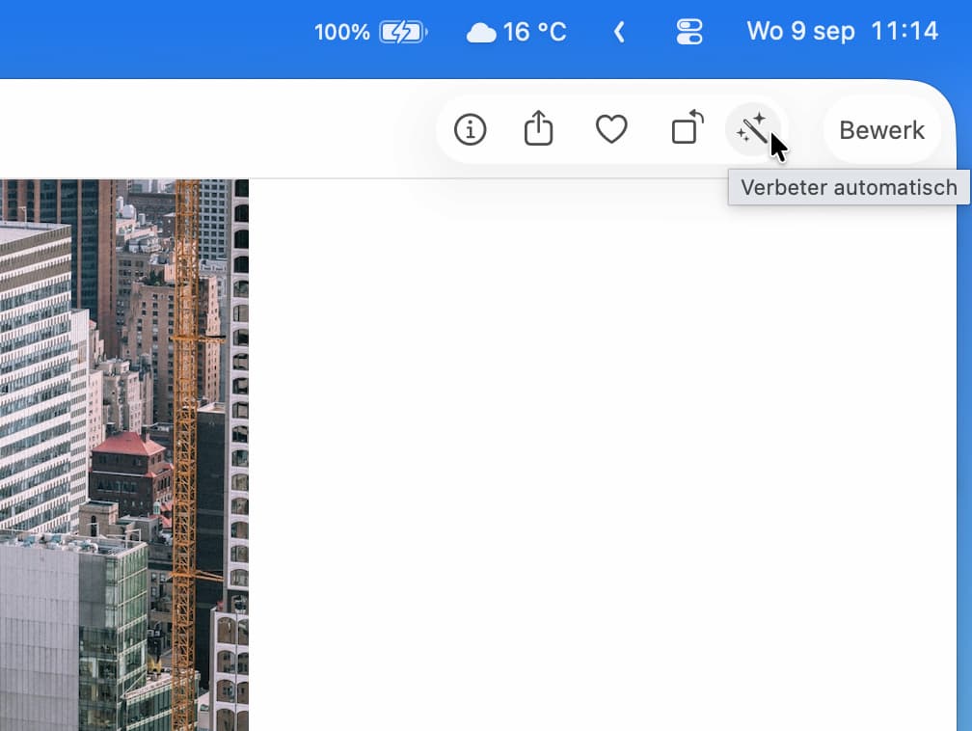Viewport: 972px width, 731px height.
Task: Expand hidden menu bar items with the chevron
Action: (x=619, y=32)
